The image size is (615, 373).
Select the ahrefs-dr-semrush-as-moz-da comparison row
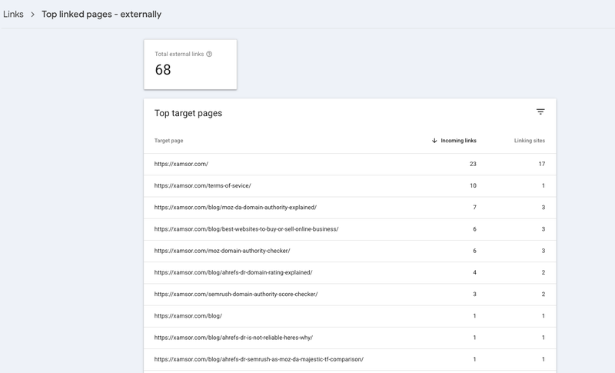[259, 359]
